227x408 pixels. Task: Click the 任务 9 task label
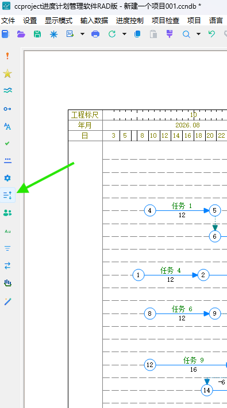[194, 360]
